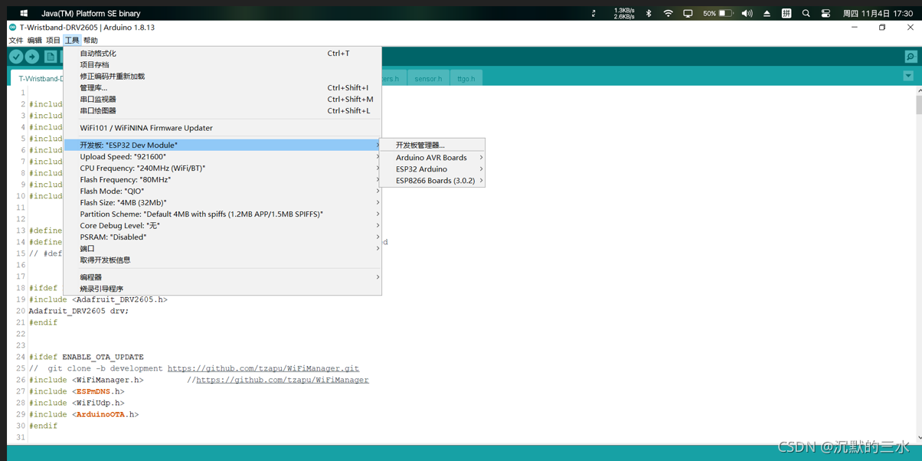Choose 取得开发板信息 (Get Board Info)
The image size is (922, 461).
point(223,260)
